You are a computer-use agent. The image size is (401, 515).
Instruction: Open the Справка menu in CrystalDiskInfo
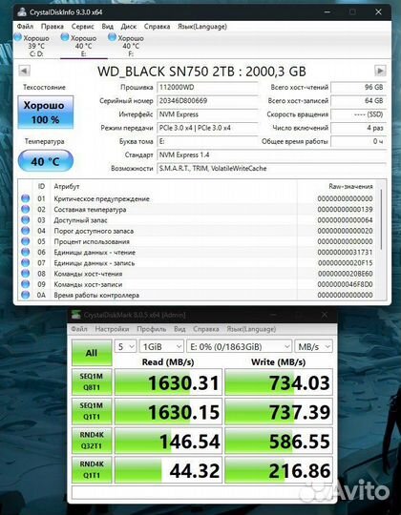(157, 27)
